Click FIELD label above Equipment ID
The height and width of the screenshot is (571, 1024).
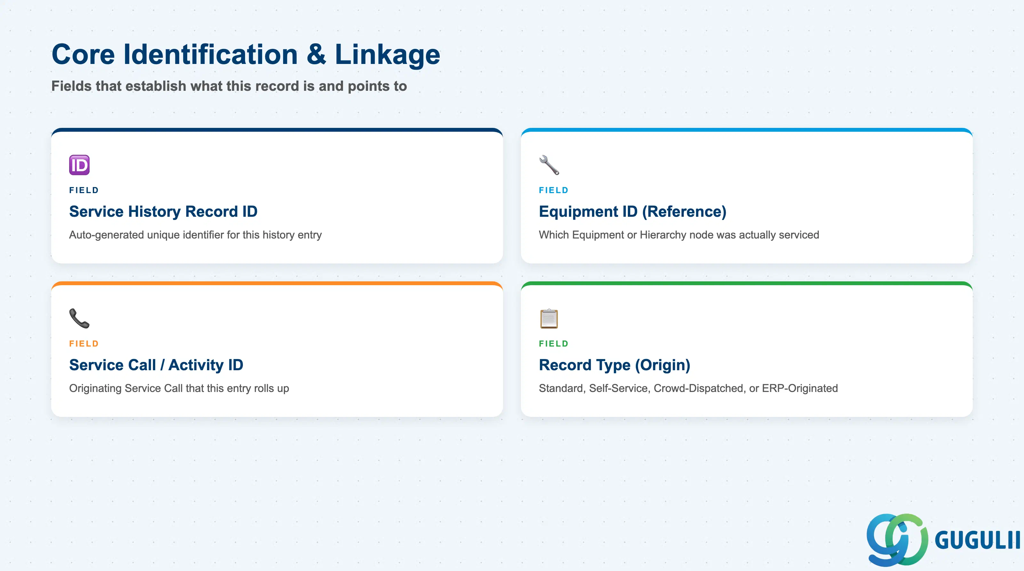[553, 190]
